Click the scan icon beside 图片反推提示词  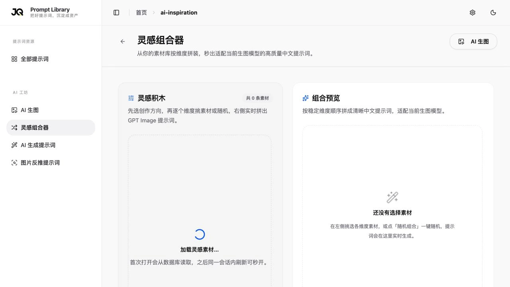click(14, 163)
